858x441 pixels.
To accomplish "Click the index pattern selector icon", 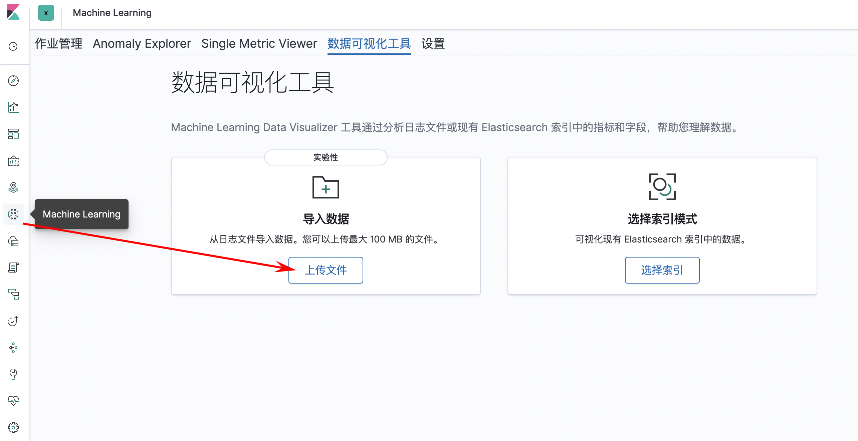I will click(662, 187).
